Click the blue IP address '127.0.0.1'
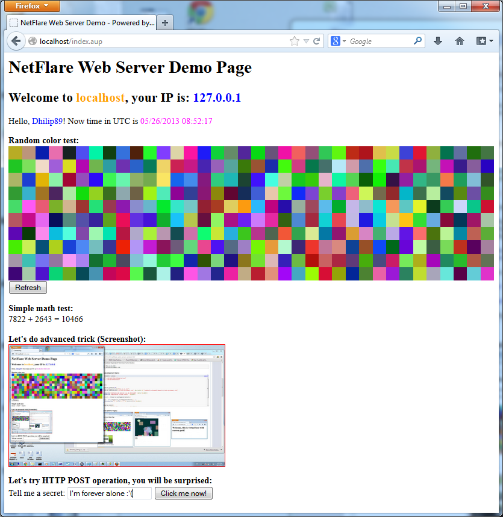Viewport: 503px width, 517px height. pos(217,98)
